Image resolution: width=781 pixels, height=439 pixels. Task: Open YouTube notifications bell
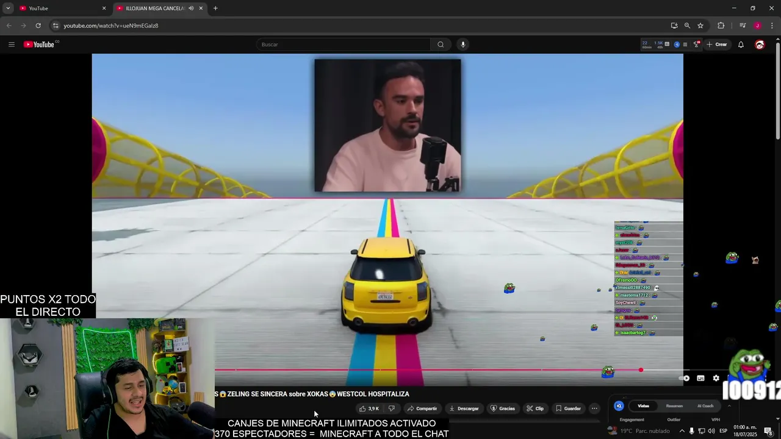(741, 45)
